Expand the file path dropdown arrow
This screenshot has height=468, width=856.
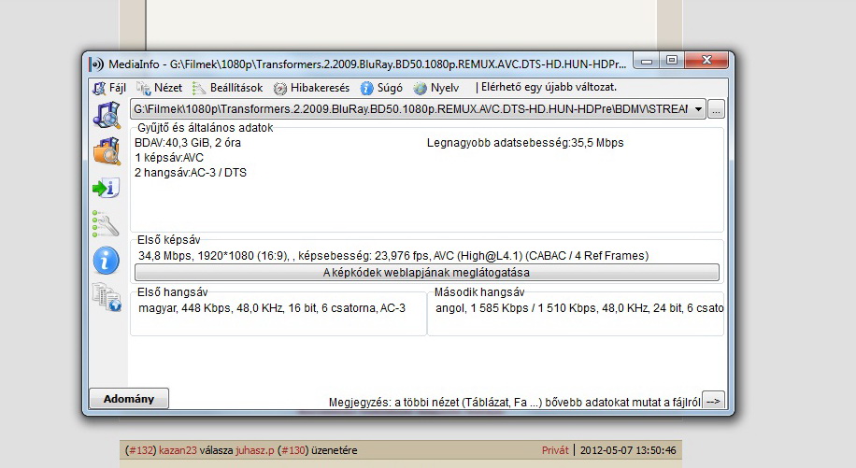698,109
